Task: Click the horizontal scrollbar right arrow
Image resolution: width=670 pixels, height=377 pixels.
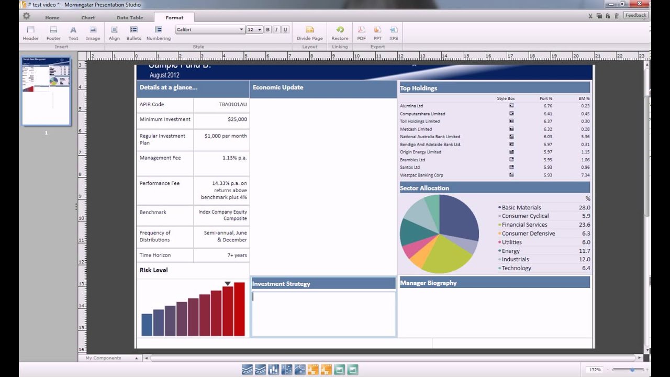Action: [x=640, y=358]
